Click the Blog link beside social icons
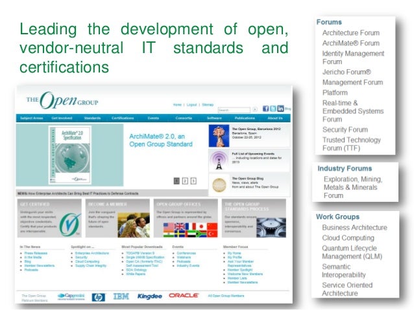This screenshot has width=414, height=310. (288, 109)
